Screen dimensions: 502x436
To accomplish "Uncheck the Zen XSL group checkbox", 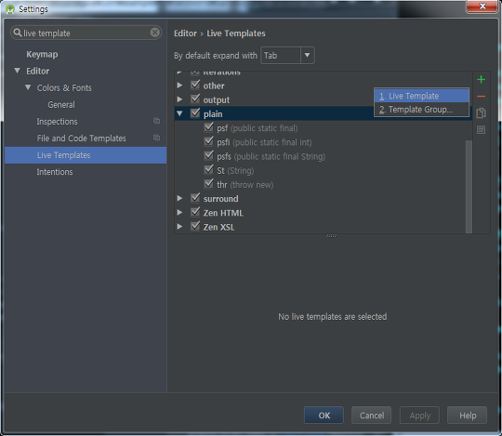I will click(195, 226).
